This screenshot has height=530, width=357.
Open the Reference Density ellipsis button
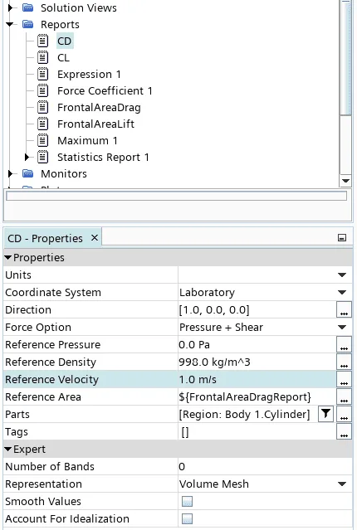tap(344, 362)
